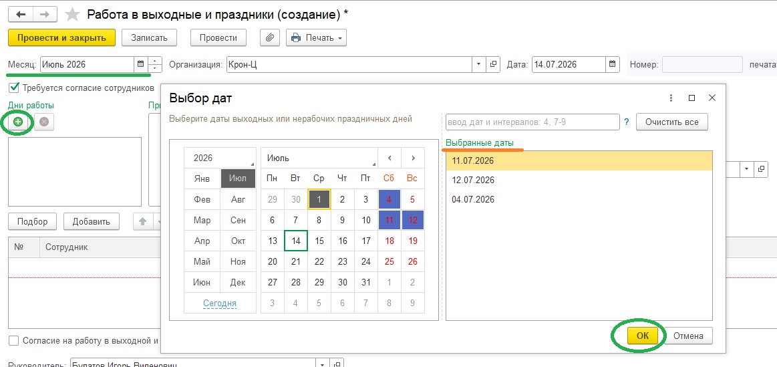This screenshot has height=367, width=777.
Task: Select 11.07.2026 in selected dates list
Action: [x=579, y=160]
